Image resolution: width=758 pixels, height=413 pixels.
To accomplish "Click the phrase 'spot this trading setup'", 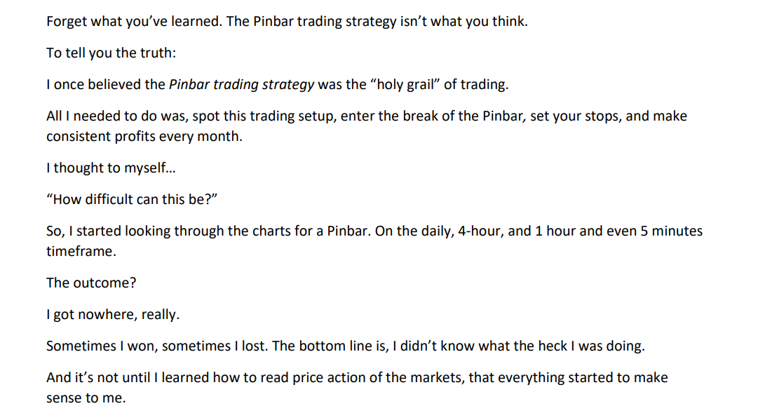I will coord(262,116).
